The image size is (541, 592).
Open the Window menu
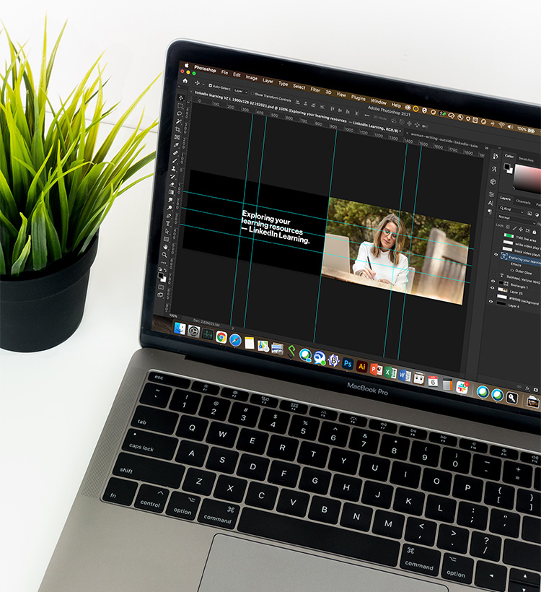(379, 101)
